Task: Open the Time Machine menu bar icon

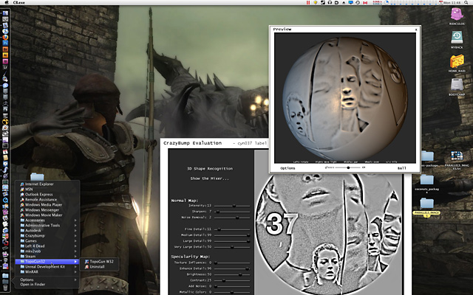Action: coord(358,2)
